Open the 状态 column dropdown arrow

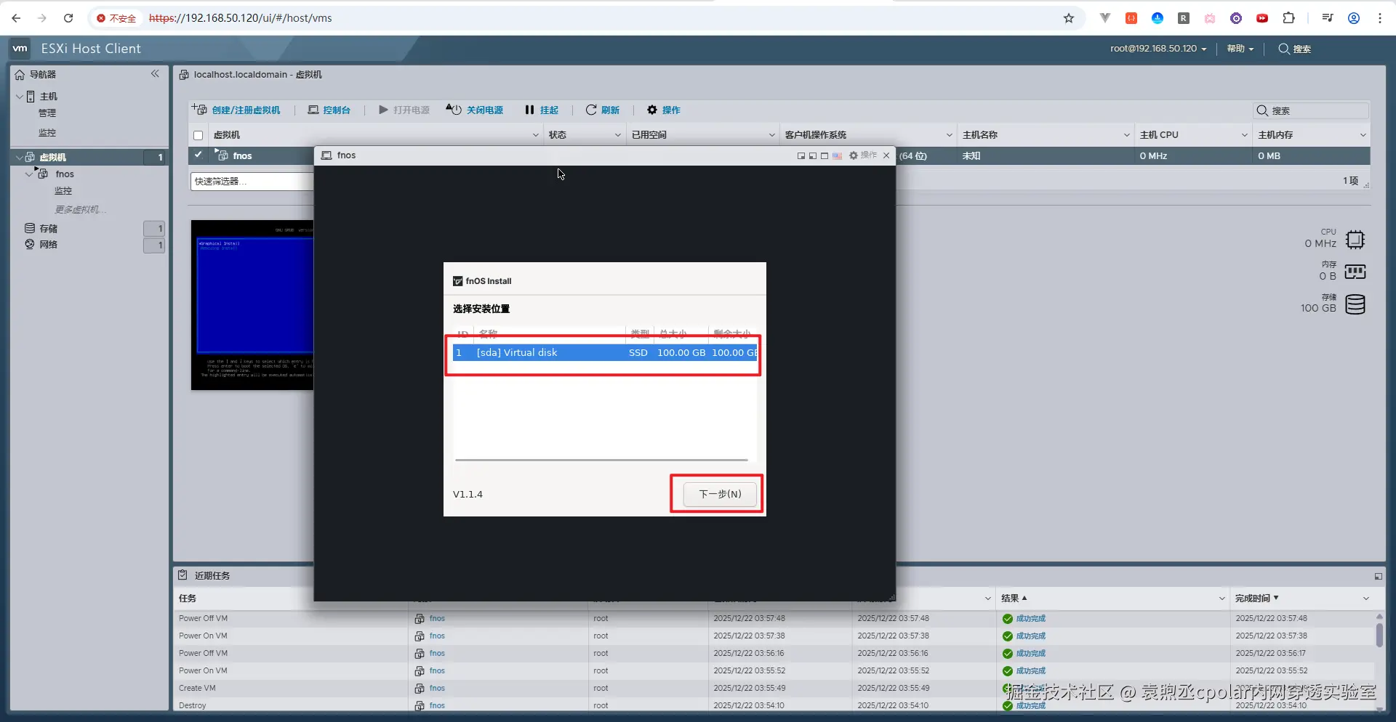click(618, 135)
